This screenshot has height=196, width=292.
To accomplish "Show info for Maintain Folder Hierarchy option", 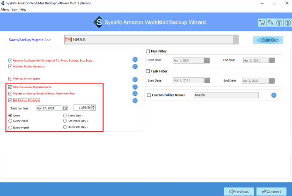I will pos(135,66).
